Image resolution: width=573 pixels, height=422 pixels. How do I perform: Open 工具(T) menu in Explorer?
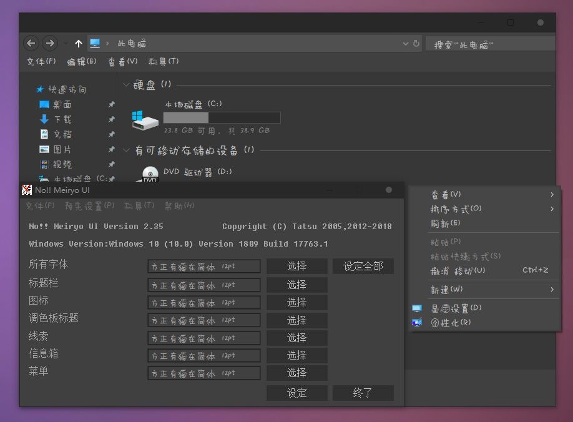click(x=164, y=61)
